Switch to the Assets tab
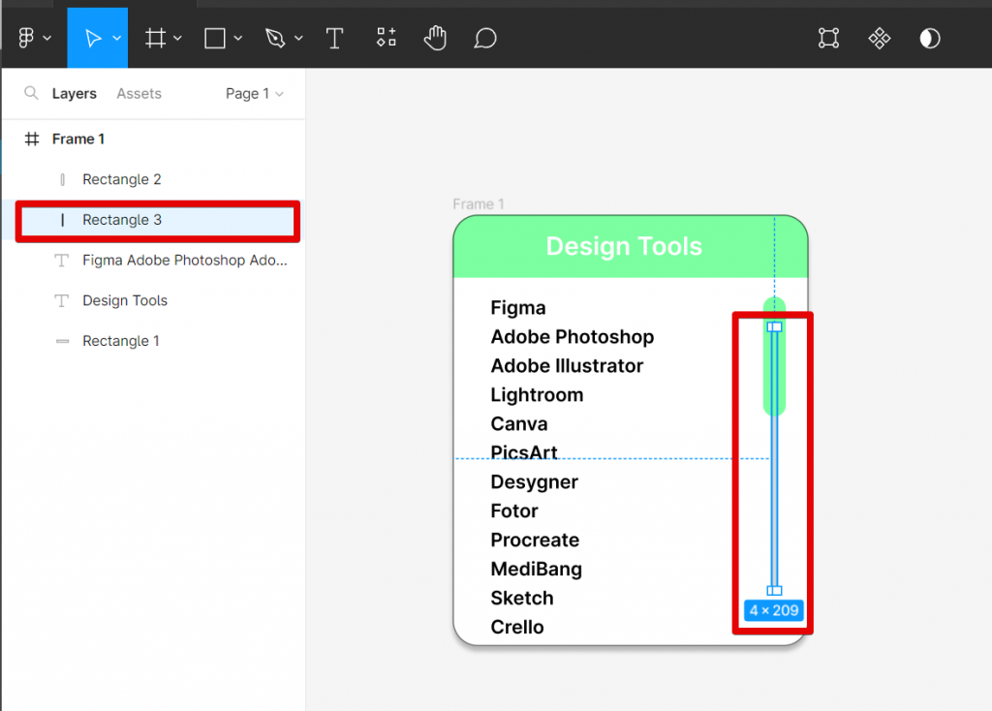This screenshot has height=711, width=992. tap(139, 94)
